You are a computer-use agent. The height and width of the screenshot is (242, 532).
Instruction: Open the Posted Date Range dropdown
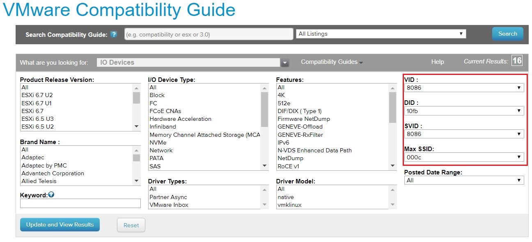click(464, 180)
